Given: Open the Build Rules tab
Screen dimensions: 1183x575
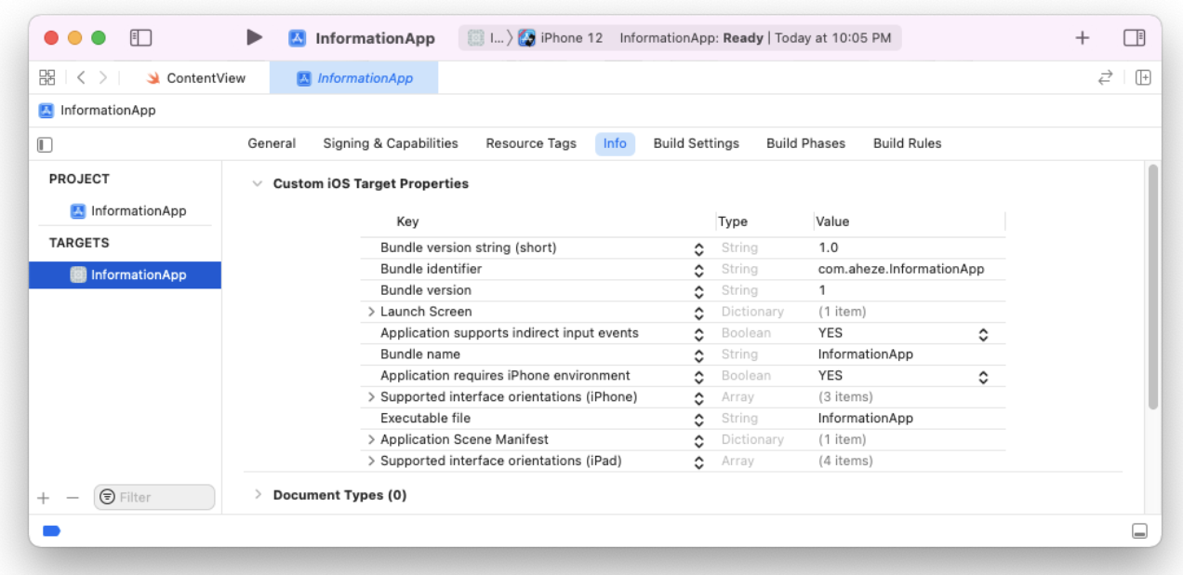Looking at the screenshot, I should [x=907, y=143].
